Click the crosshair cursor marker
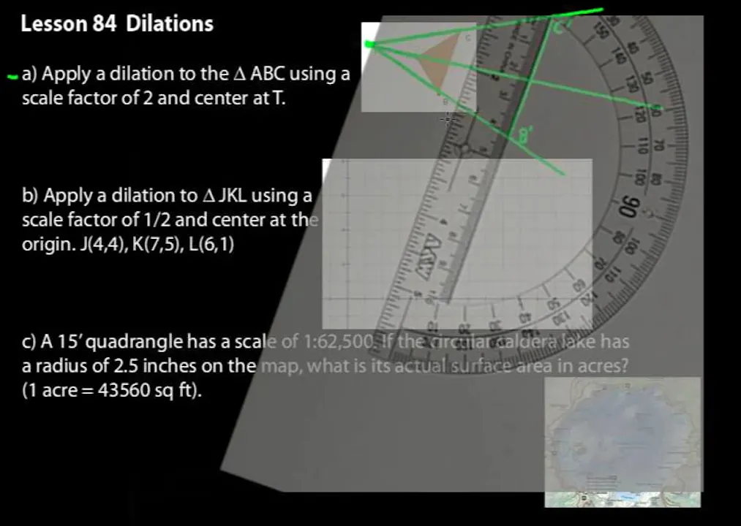Viewport: 741px width, 526px height. 446,119
